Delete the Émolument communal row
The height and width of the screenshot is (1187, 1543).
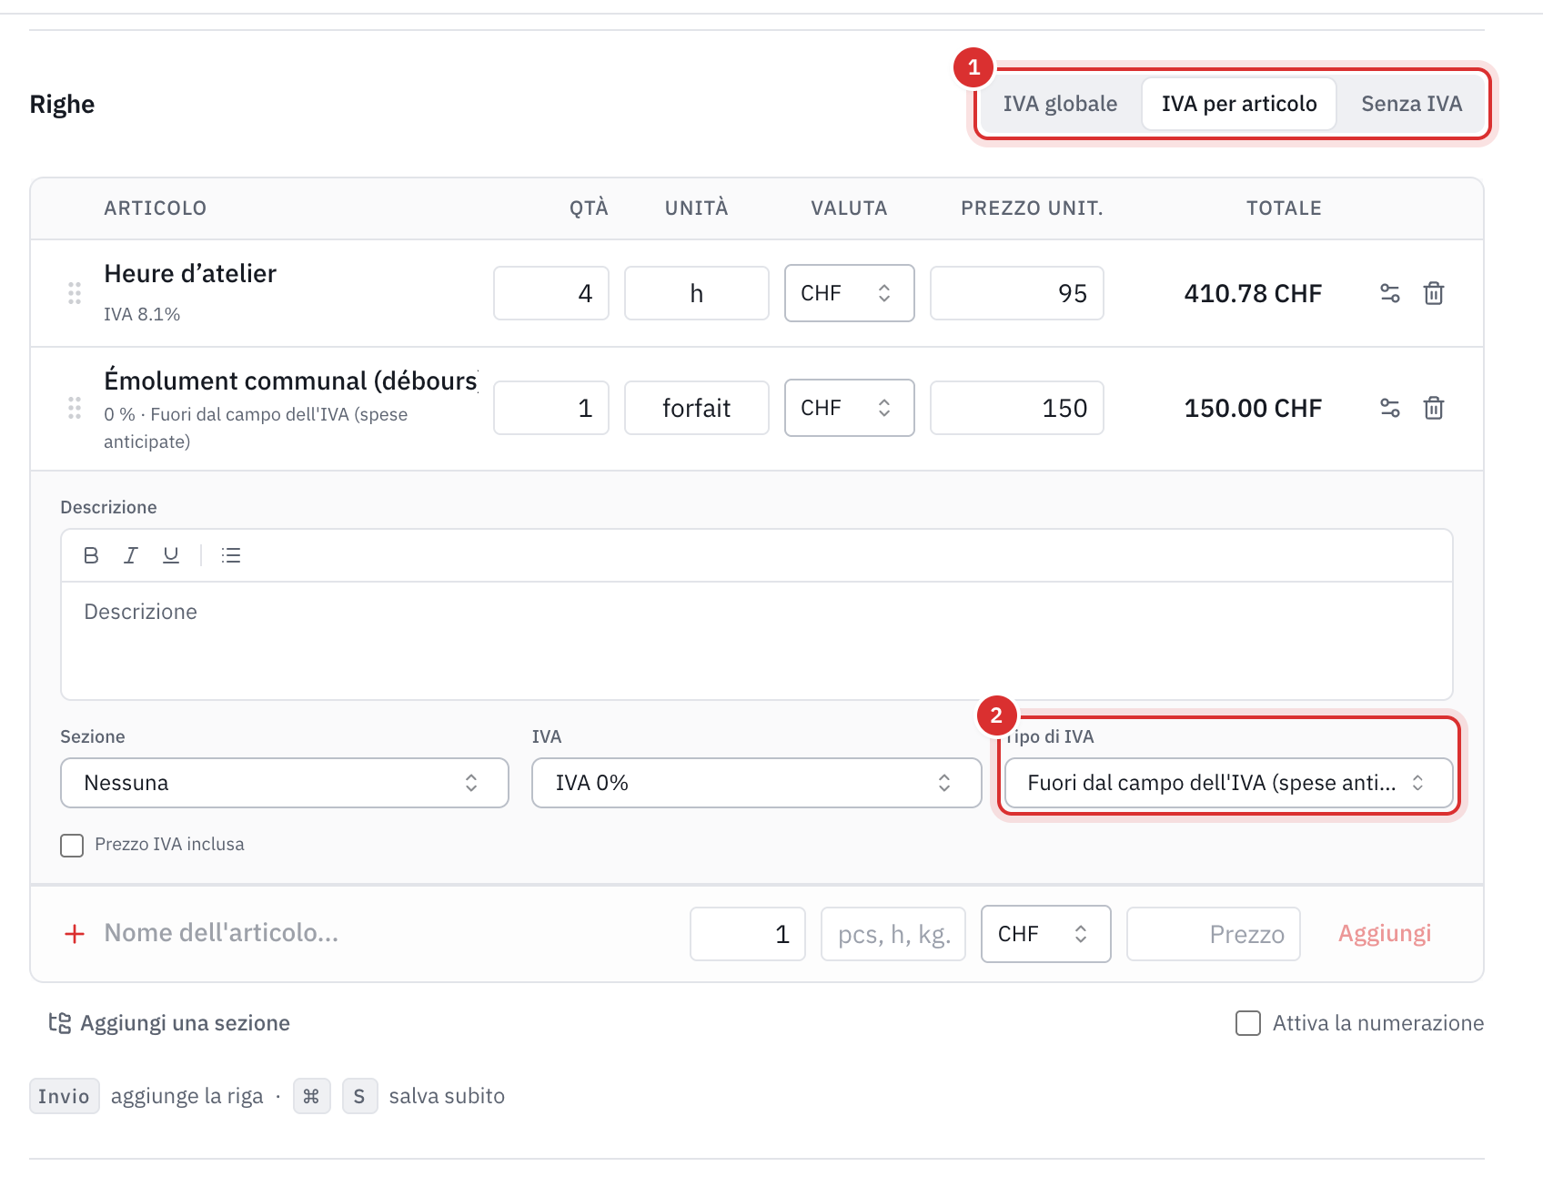point(1434,408)
